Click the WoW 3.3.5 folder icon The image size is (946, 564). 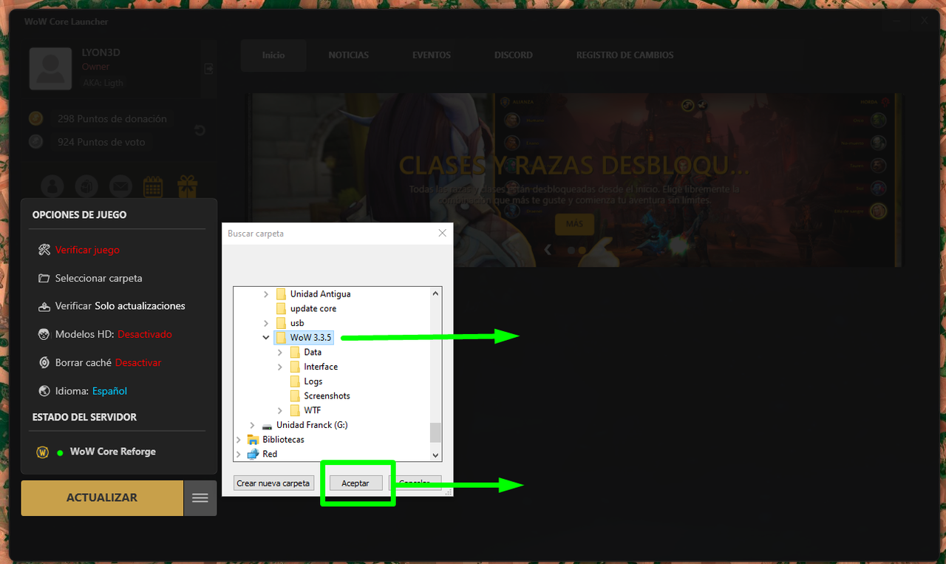(x=281, y=337)
